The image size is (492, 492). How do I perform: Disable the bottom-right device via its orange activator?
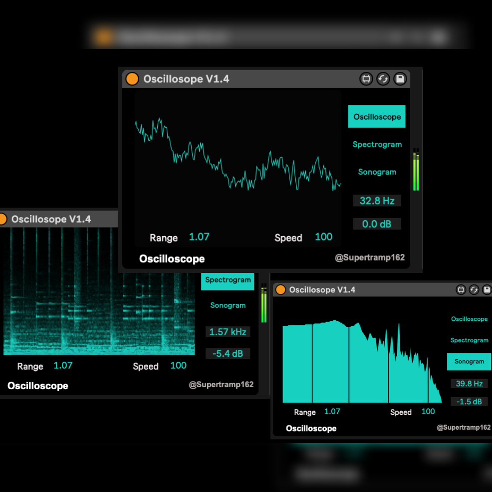[x=280, y=290]
